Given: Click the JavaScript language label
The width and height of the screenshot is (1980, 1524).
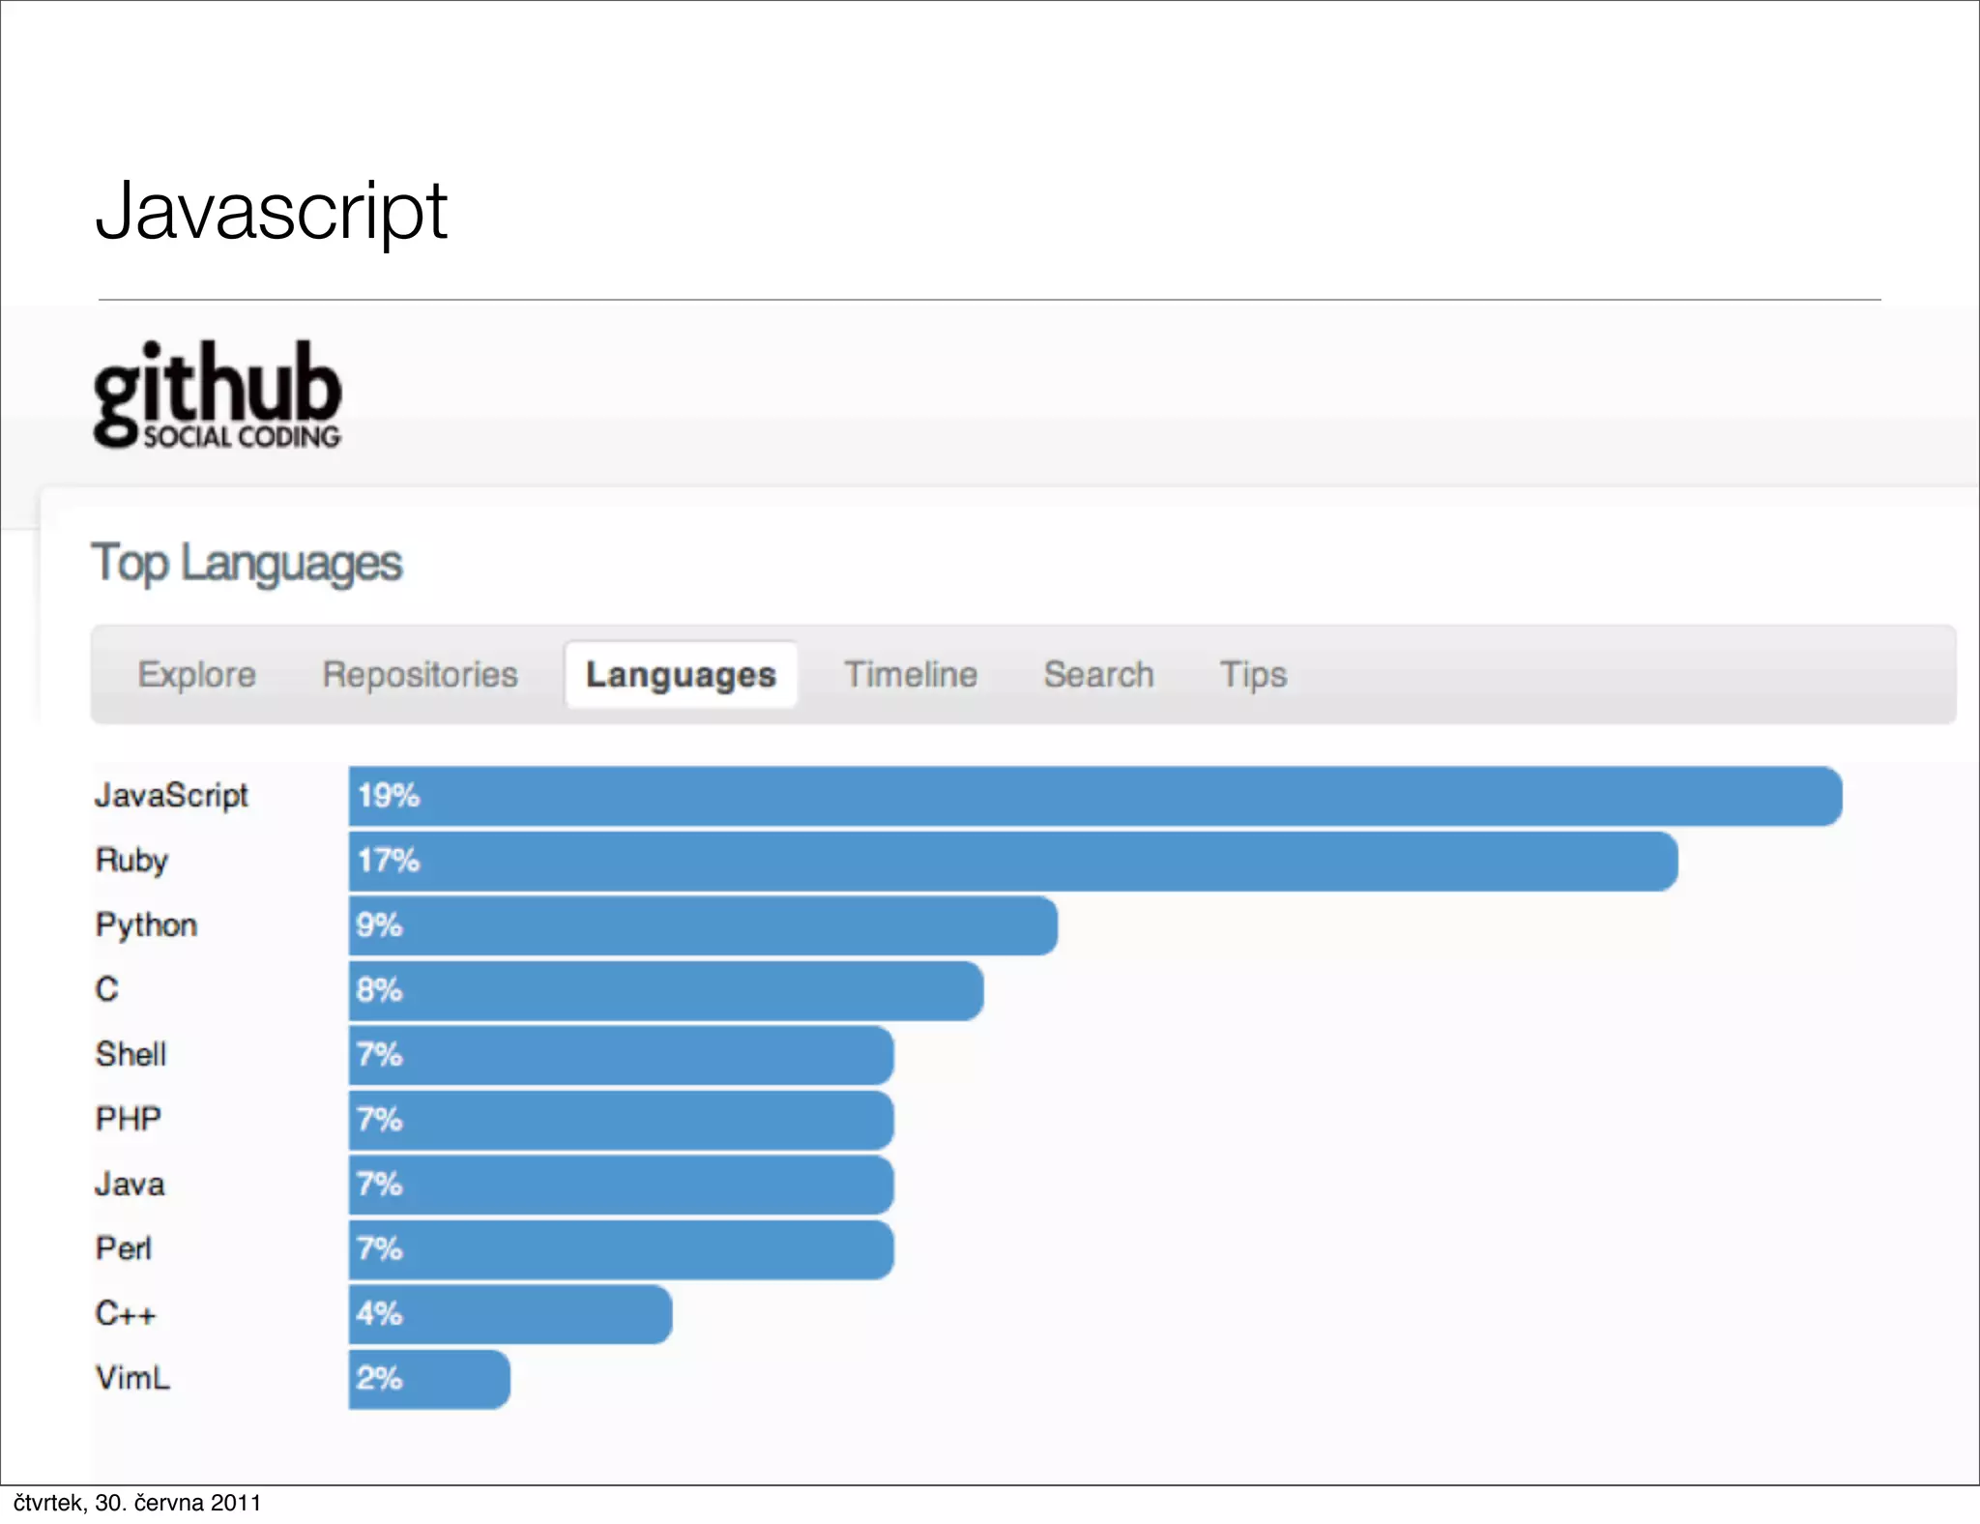Looking at the screenshot, I should coord(172,796).
